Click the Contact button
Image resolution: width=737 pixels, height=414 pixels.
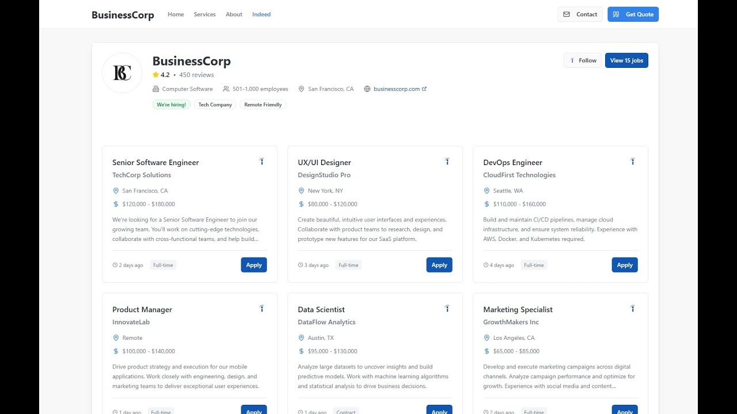click(580, 14)
